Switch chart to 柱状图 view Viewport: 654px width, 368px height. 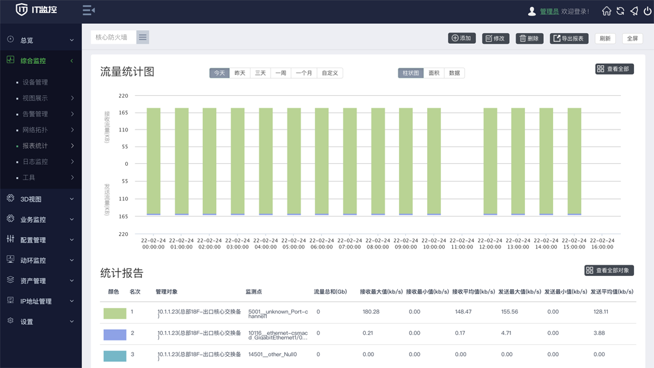tap(411, 73)
